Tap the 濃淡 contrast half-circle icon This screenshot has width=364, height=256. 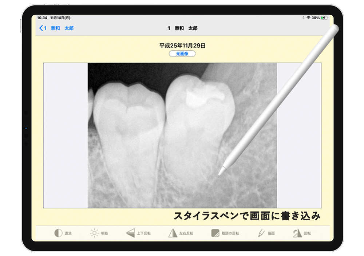(x=58, y=233)
